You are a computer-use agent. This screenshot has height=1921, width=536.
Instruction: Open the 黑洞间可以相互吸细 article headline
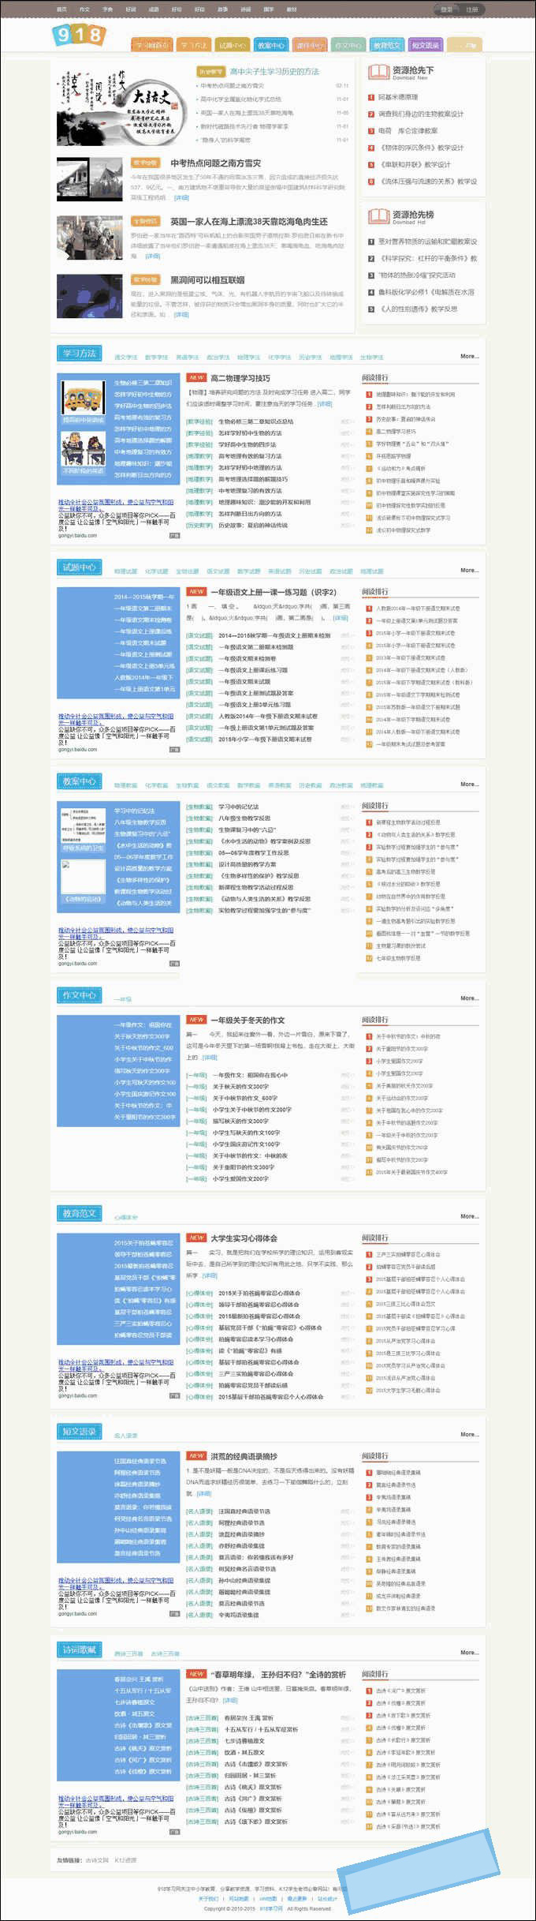207,280
